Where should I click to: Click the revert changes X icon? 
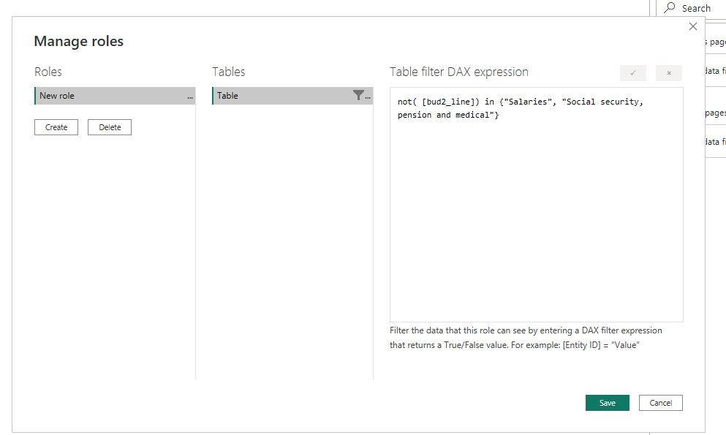668,72
